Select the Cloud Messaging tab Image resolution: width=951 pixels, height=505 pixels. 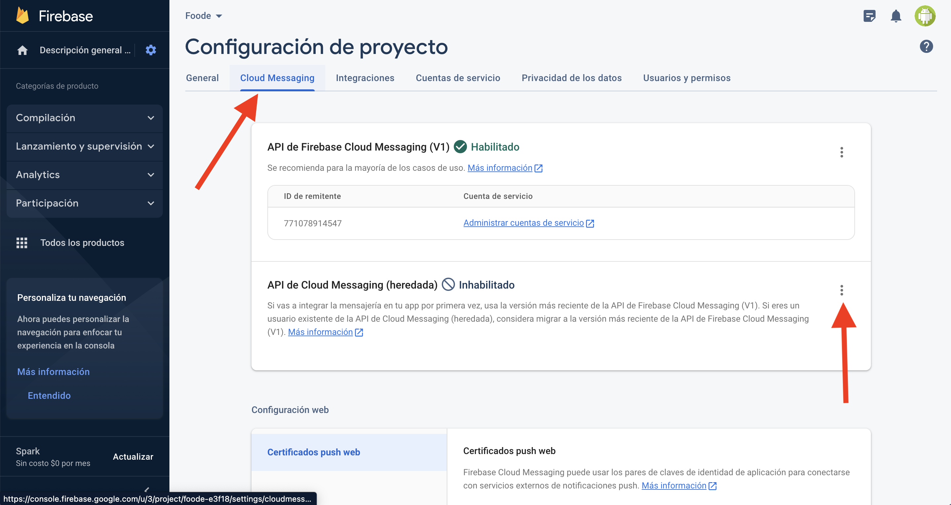pyautogui.click(x=277, y=78)
